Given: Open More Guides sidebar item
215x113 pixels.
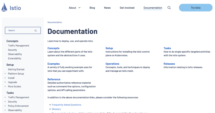Looking at the screenshot, I should click(x=15, y=86).
